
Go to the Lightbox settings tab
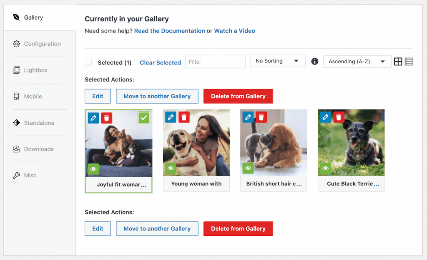(x=35, y=70)
